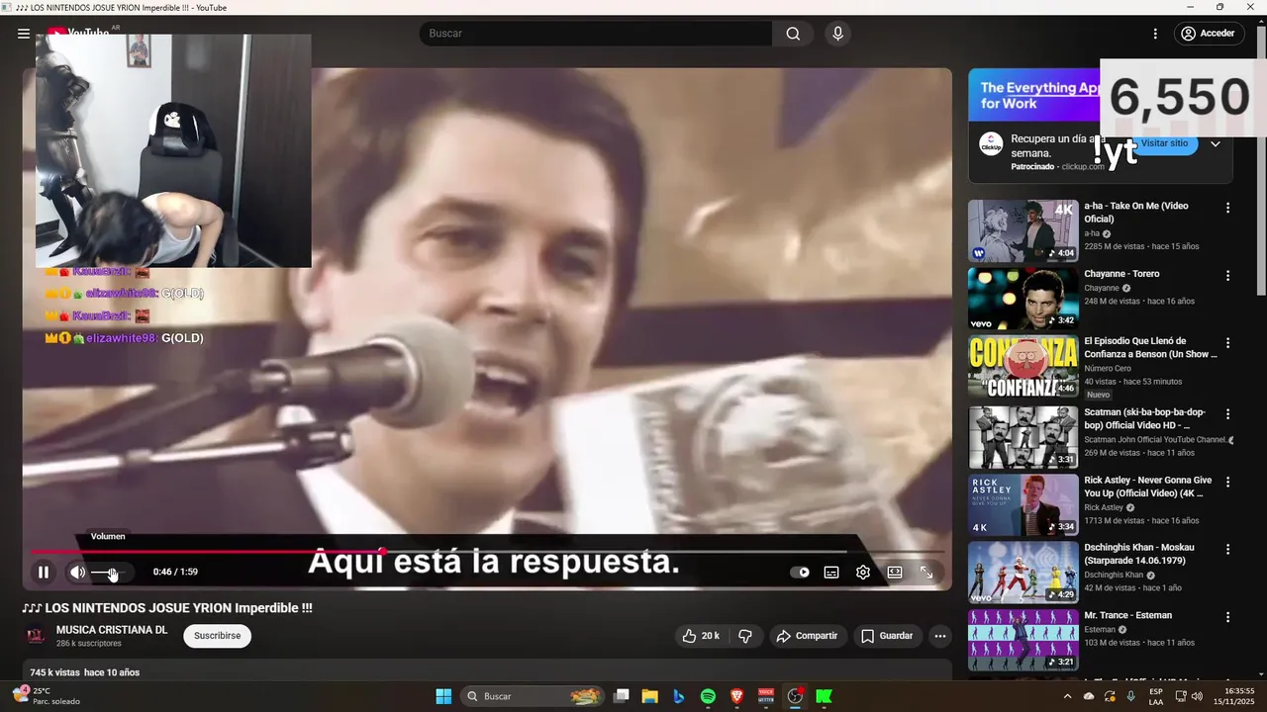Open the player settings gear

click(863, 572)
